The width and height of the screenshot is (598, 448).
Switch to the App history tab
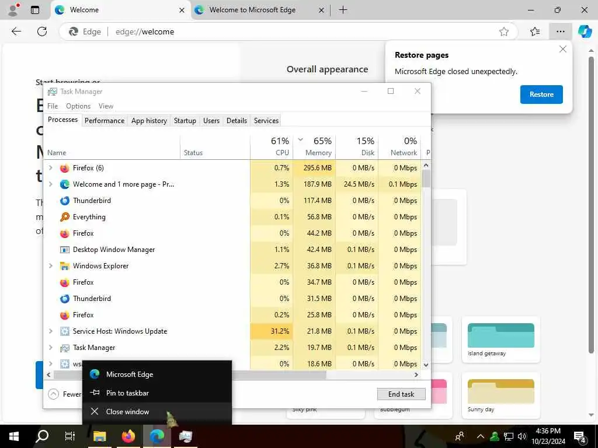[x=149, y=121]
